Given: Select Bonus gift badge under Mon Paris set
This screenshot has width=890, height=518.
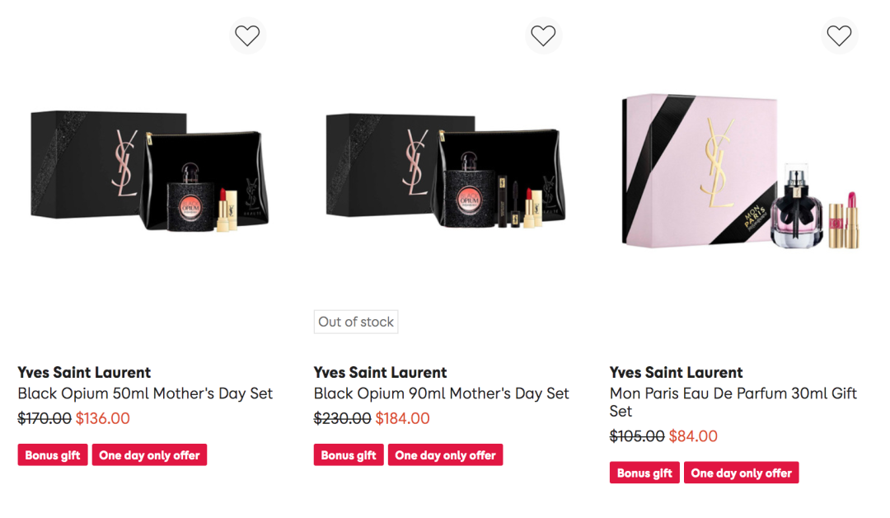Looking at the screenshot, I should pyautogui.click(x=644, y=473).
